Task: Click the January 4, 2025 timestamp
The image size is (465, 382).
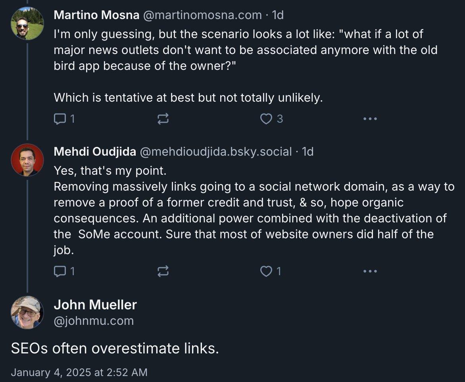Action: click(x=79, y=372)
